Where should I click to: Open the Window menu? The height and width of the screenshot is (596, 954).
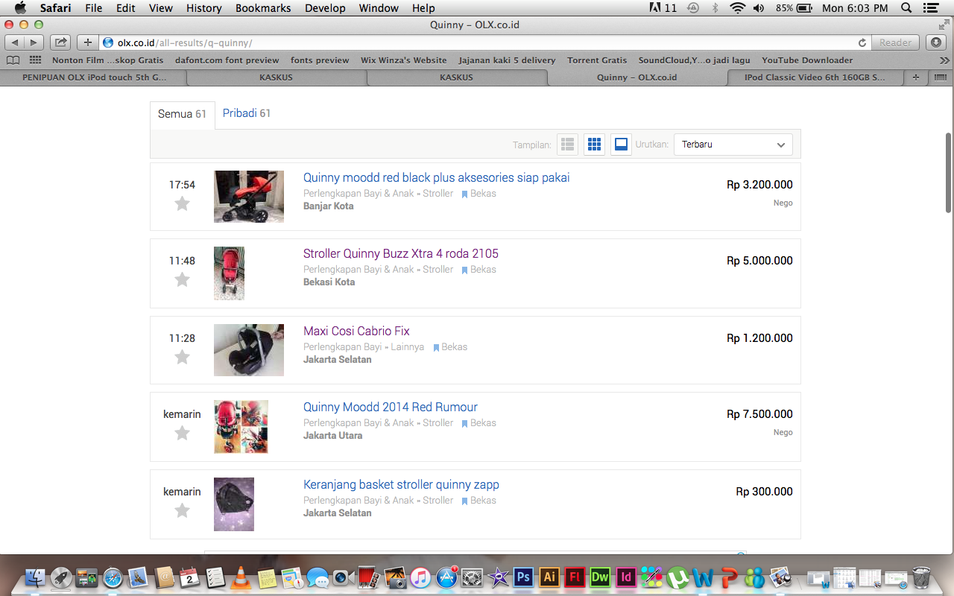[x=379, y=8]
